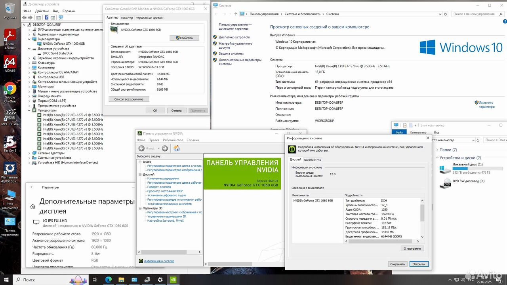The width and height of the screenshot is (507, 285).
Task: Open Task View on the taskbar
Action: coord(95,279)
